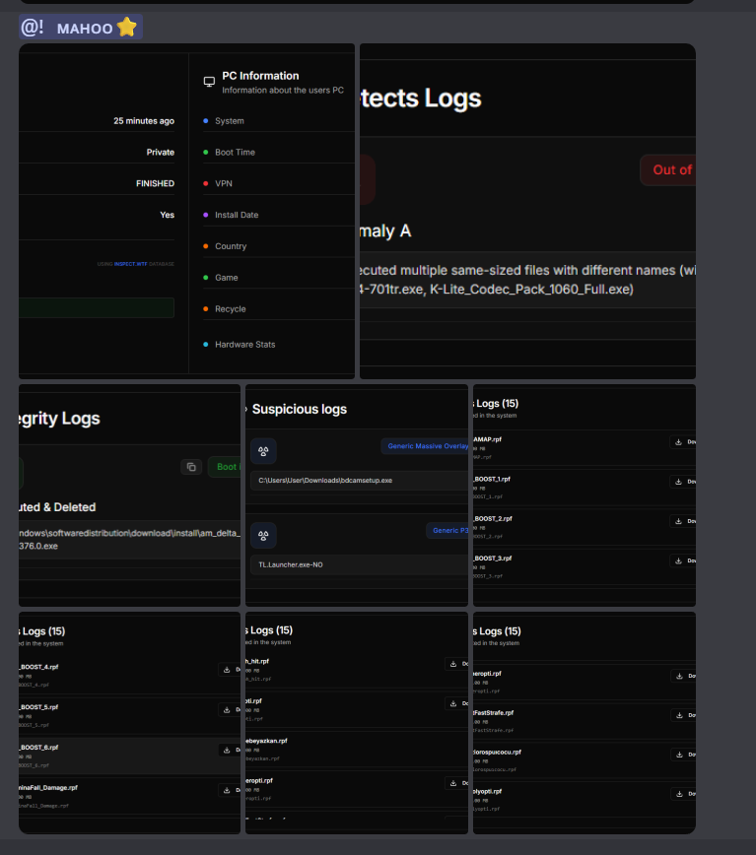Click the h_hit.rpf file name

pos(257,661)
